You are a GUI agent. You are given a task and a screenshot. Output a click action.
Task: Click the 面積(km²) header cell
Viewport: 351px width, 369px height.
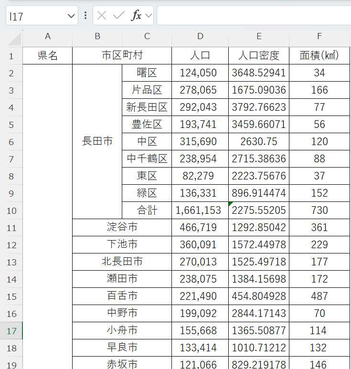pyautogui.click(x=319, y=55)
